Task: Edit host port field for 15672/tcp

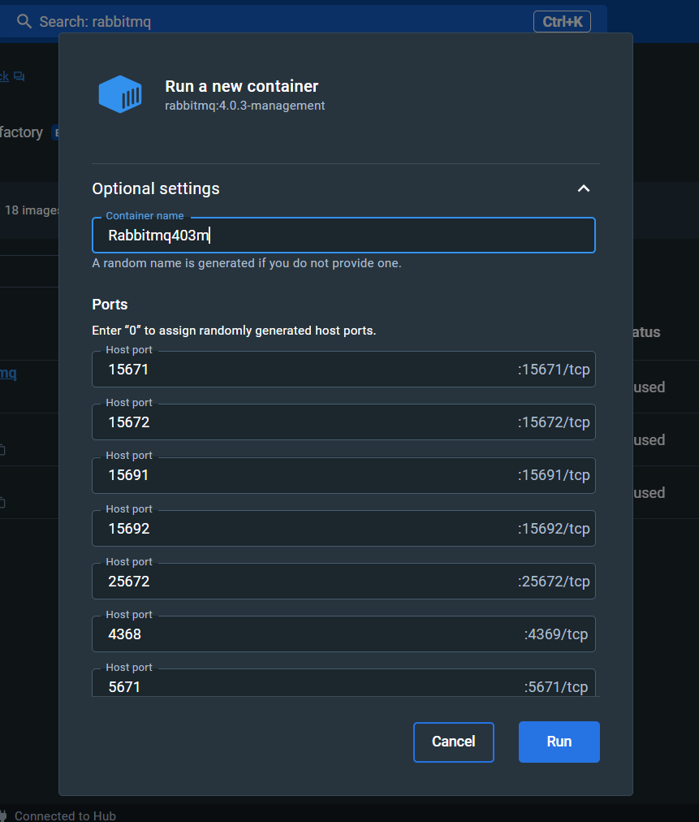Action: coord(343,422)
